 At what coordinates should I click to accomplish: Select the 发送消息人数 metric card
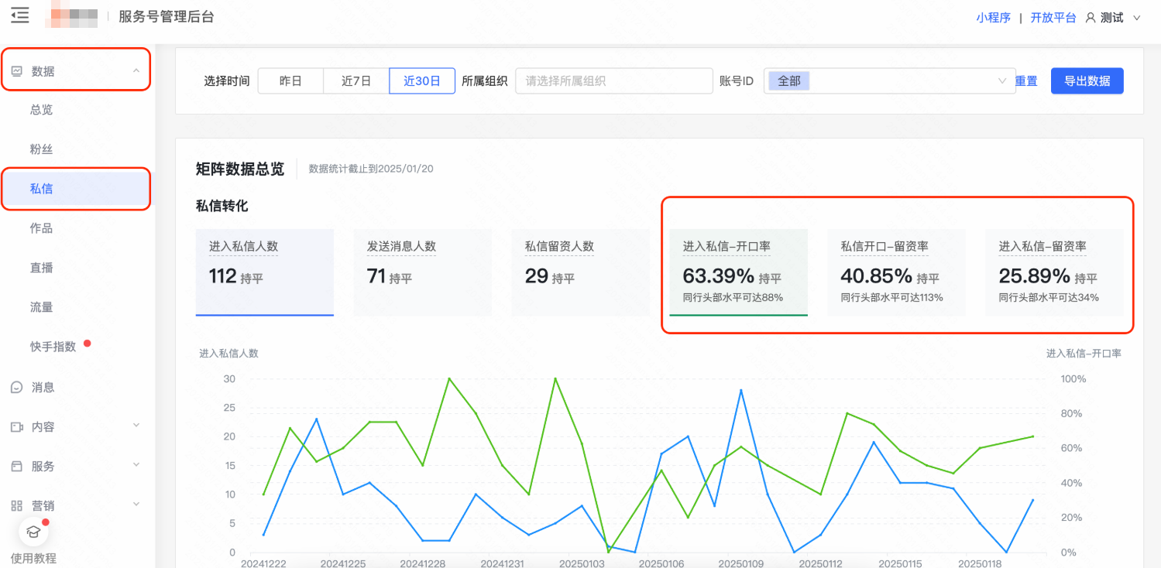point(422,272)
